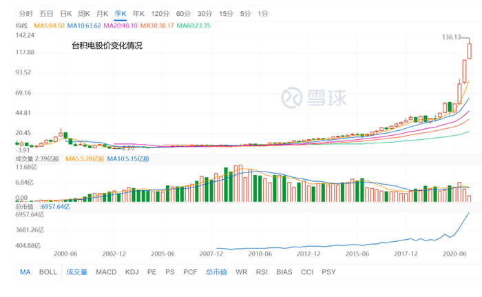Click the MA30:38.17 legend value

click(157, 26)
